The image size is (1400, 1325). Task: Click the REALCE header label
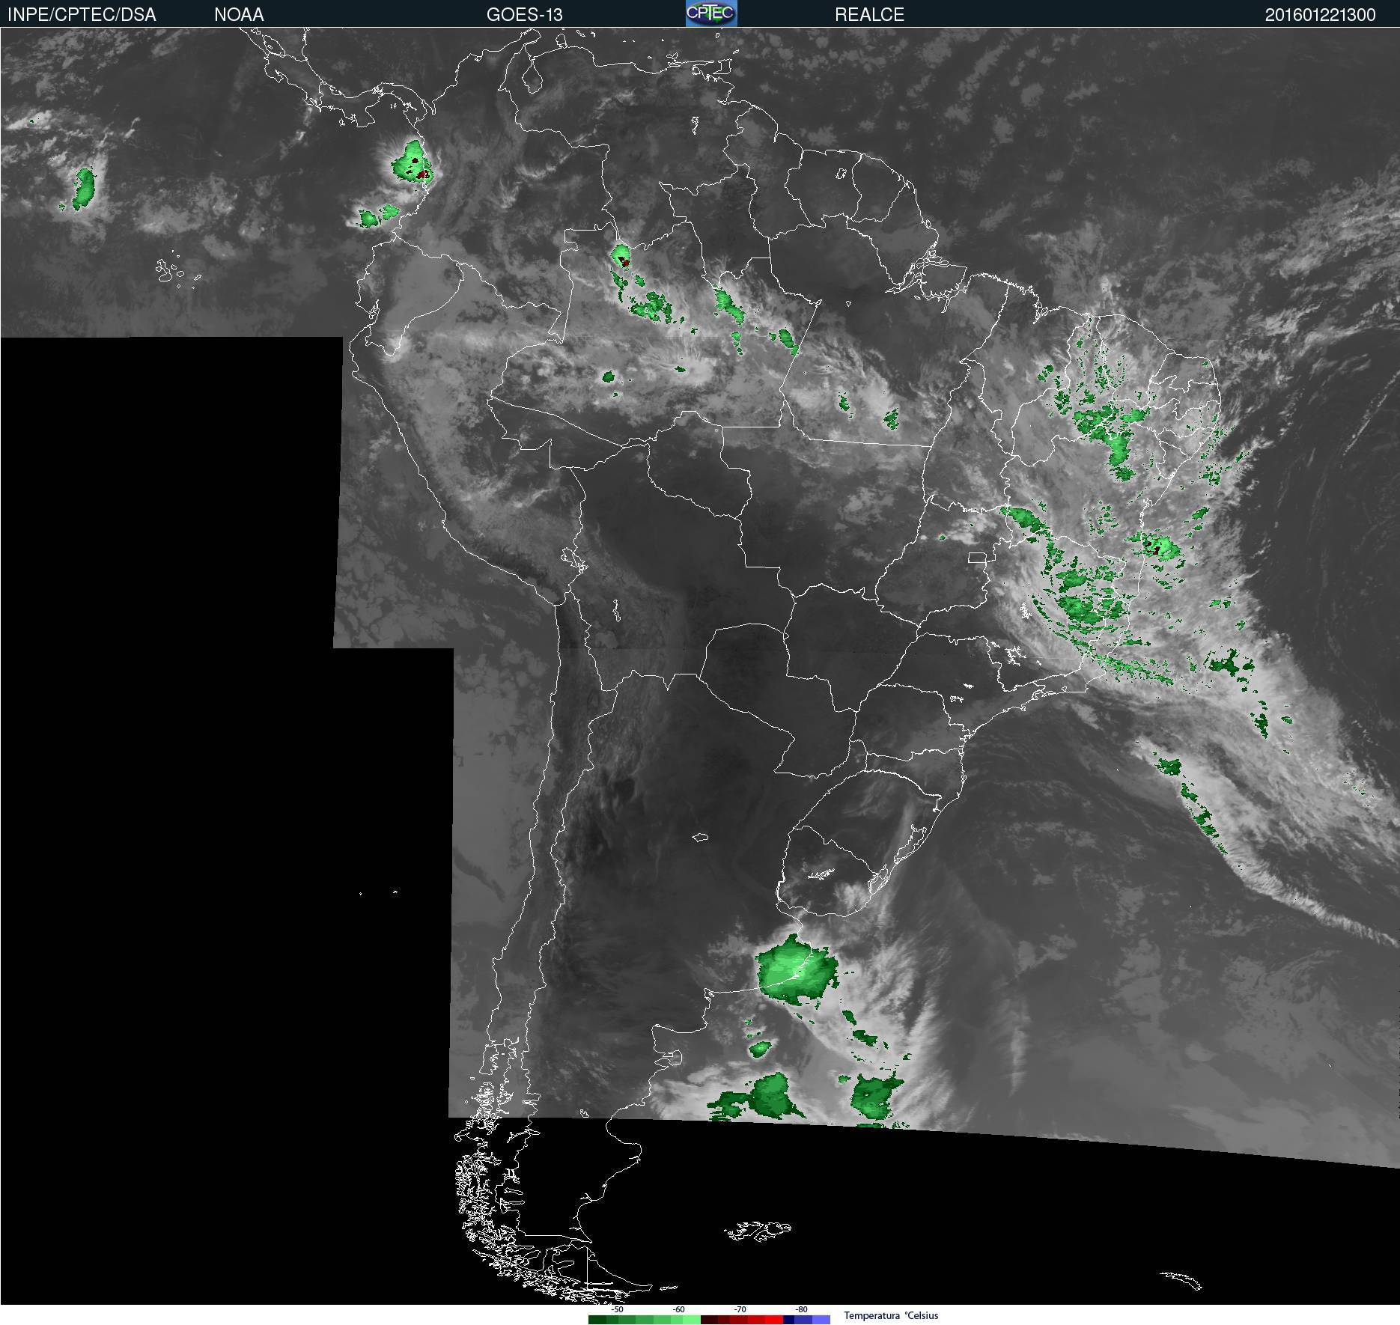pyautogui.click(x=869, y=14)
